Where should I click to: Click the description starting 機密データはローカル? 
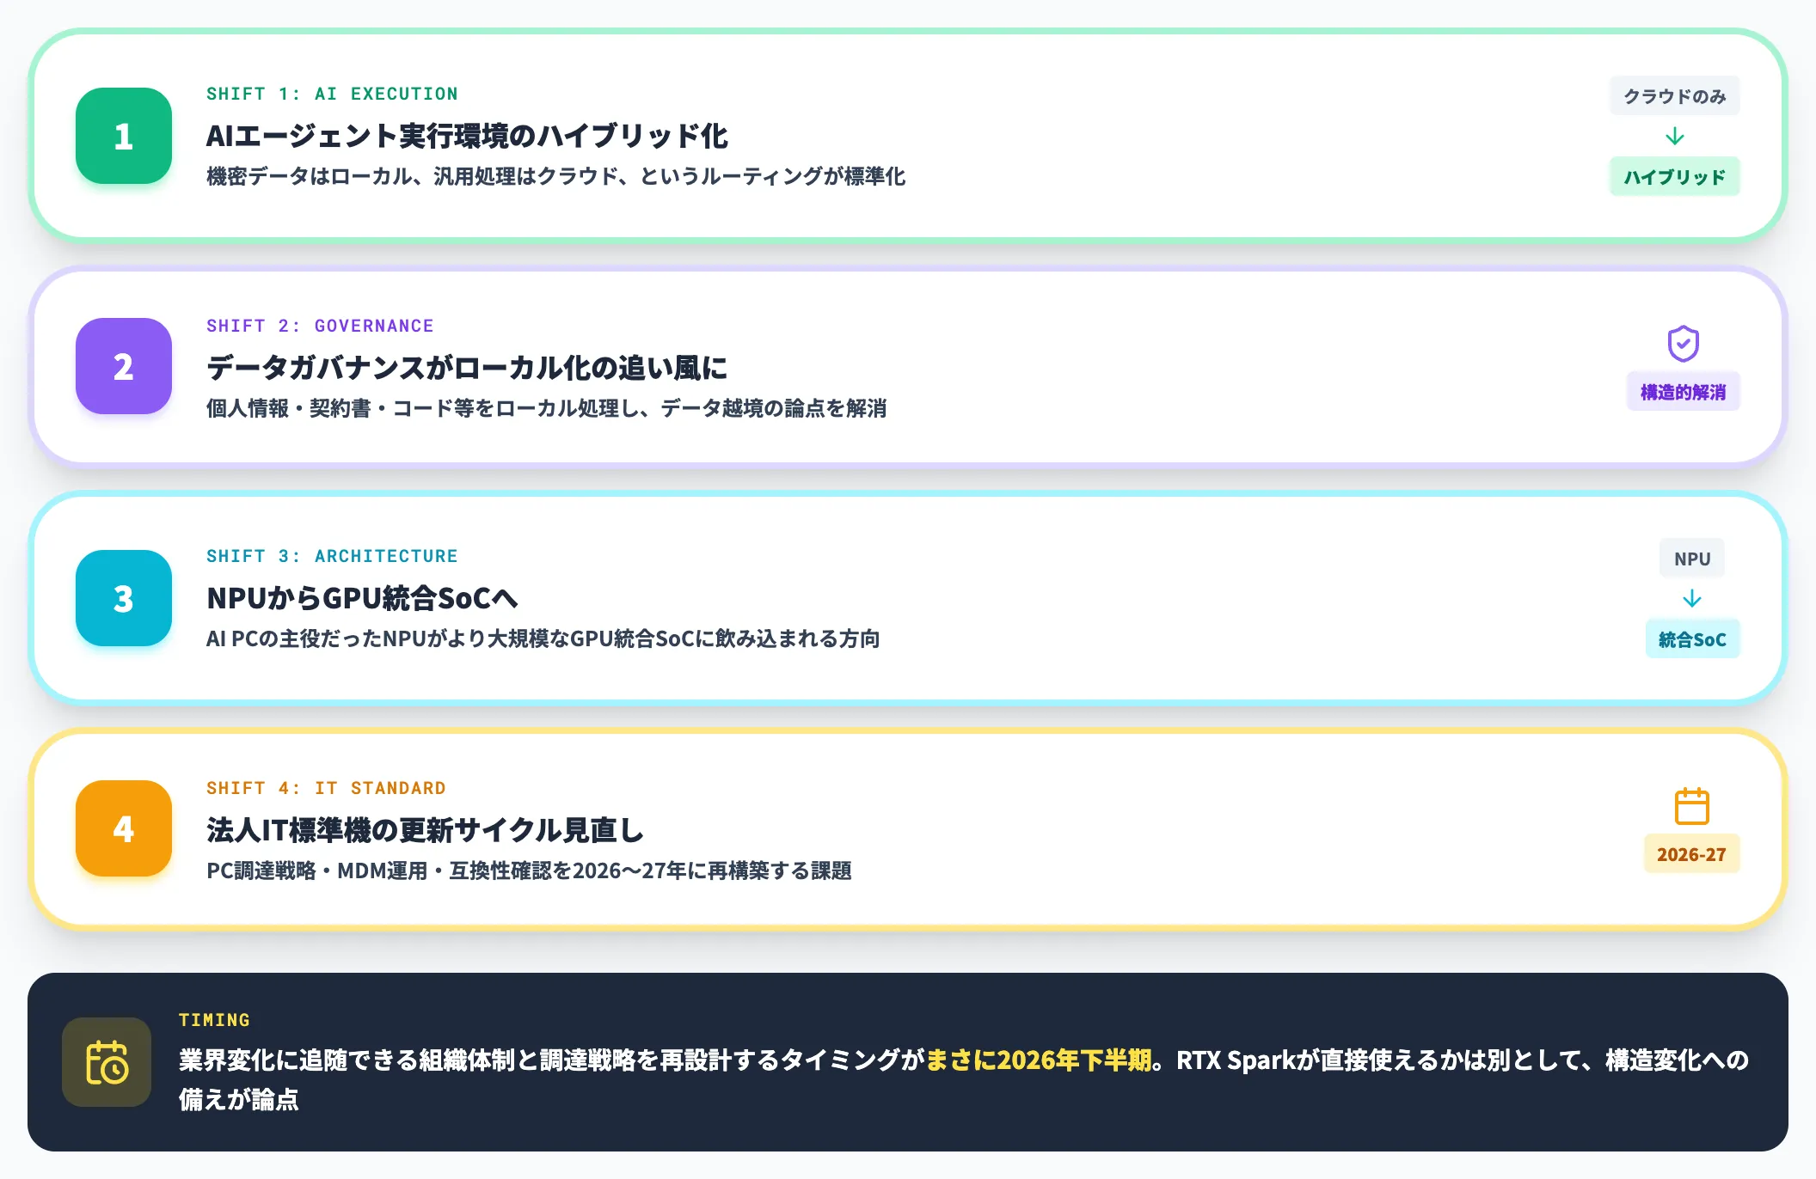(555, 176)
